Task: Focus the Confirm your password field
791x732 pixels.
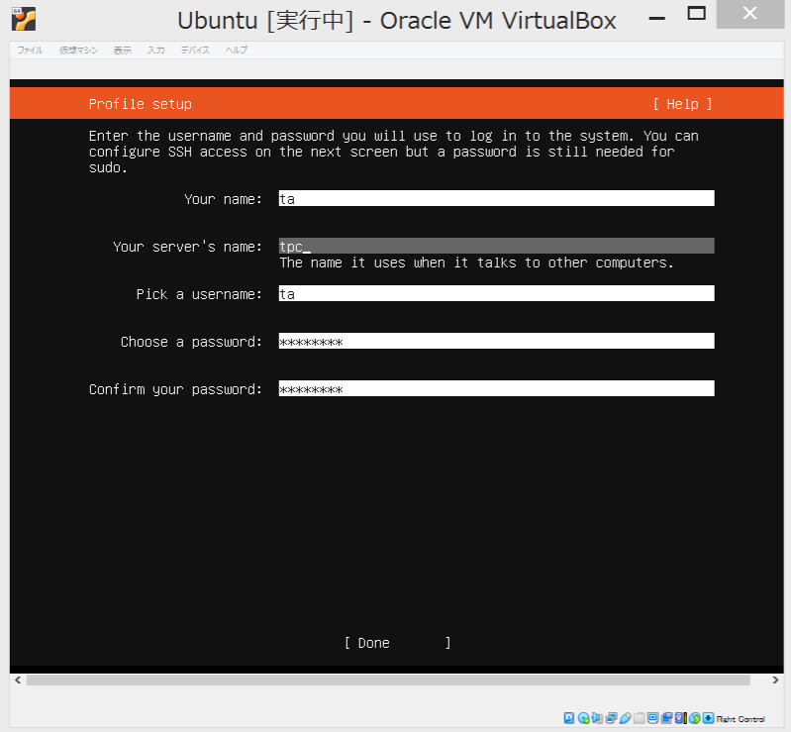Action: [x=496, y=388]
